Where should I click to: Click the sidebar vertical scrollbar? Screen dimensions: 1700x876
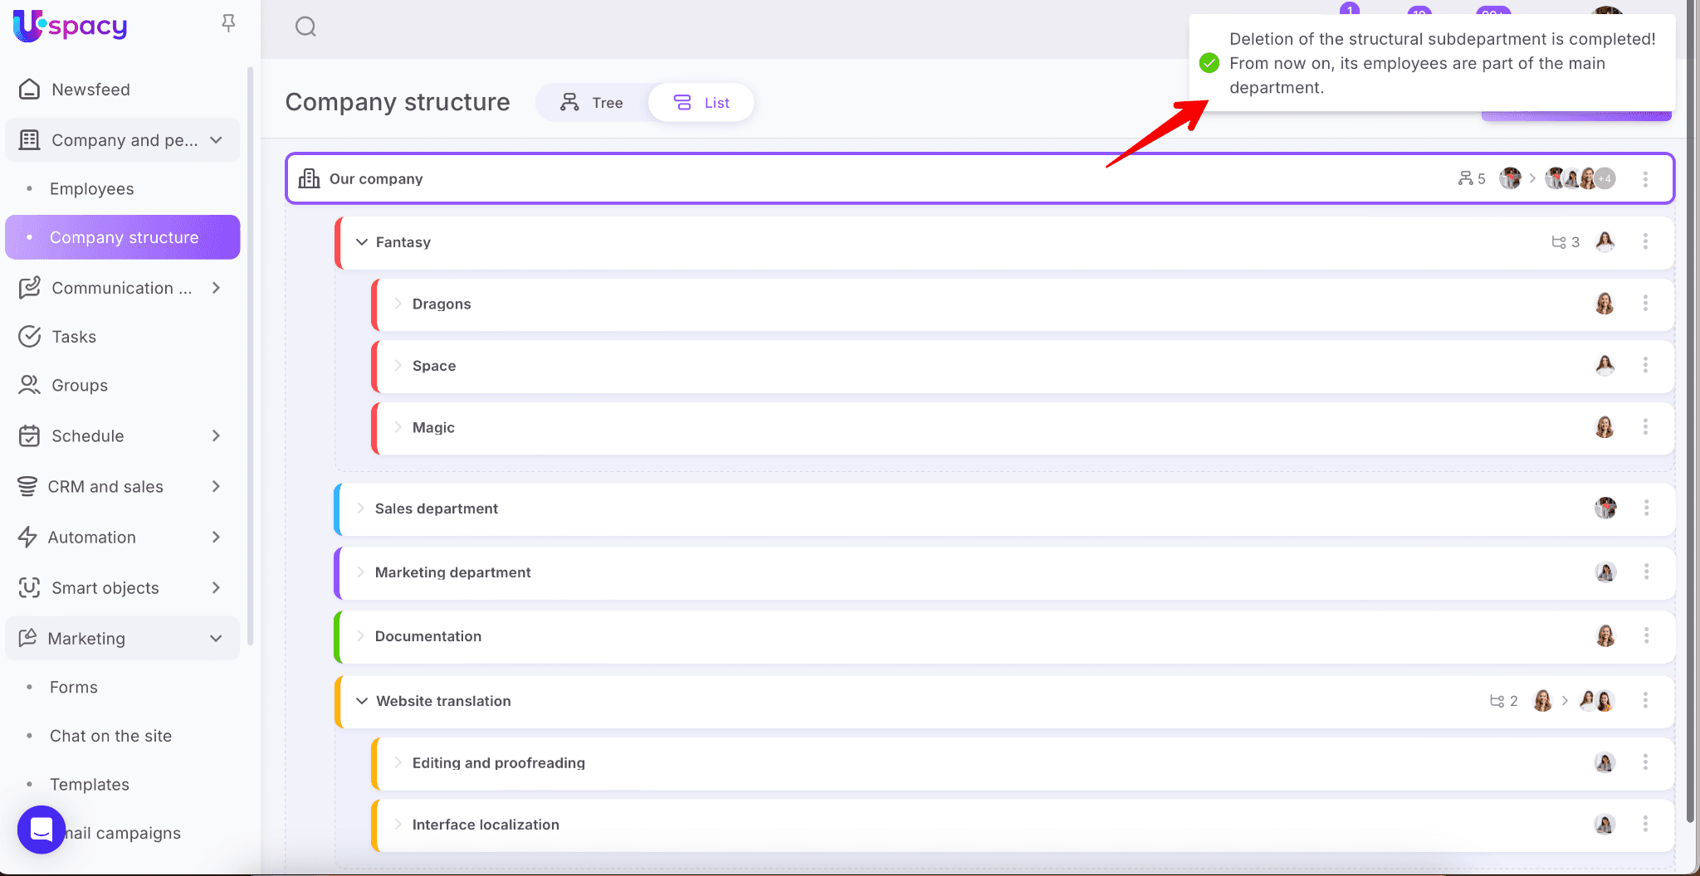[x=250, y=357]
